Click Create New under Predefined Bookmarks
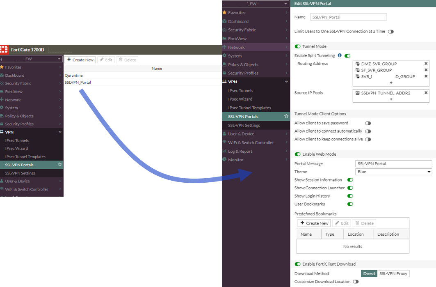 click(x=314, y=223)
